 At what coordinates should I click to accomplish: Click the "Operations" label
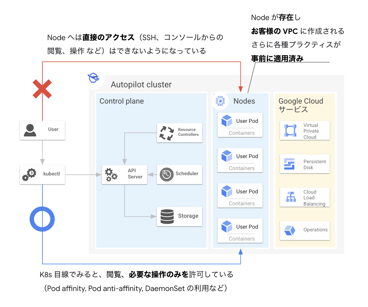pyautogui.click(x=315, y=230)
